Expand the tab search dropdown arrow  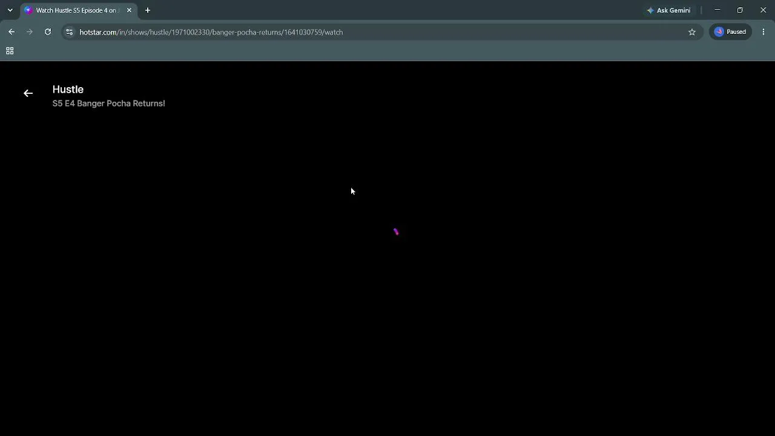click(x=10, y=10)
